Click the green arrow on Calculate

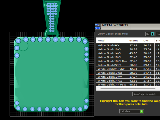tap(142, 111)
